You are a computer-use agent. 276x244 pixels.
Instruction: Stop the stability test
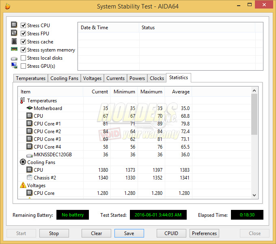pyautogui.click(x=54, y=233)
